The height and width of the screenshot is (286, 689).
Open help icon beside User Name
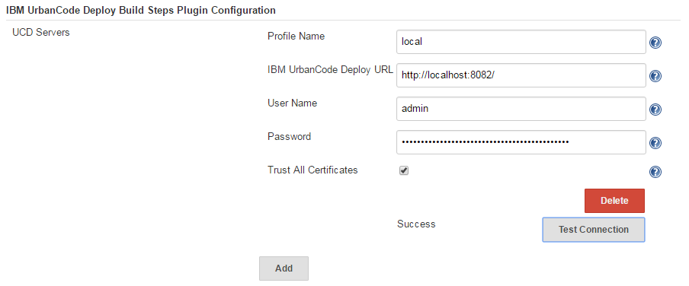coord(655,110)
